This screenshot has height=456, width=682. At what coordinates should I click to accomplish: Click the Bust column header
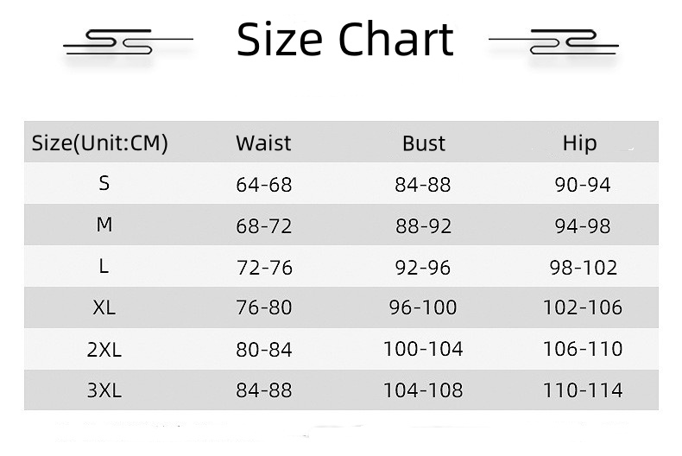(x=424, y=143)
